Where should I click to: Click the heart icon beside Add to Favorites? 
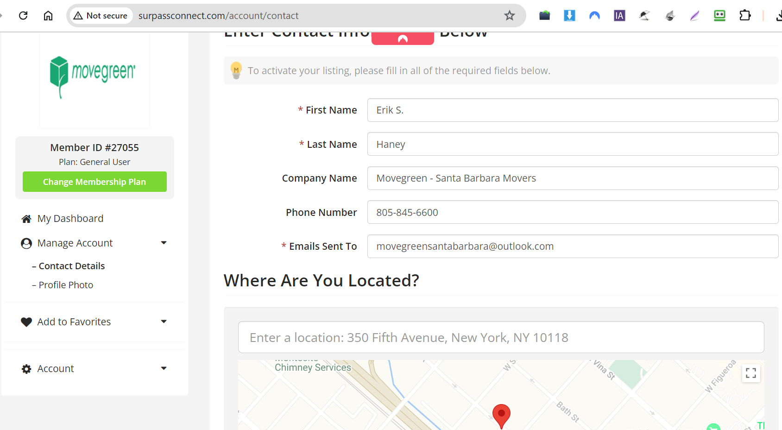click(26, 322)
